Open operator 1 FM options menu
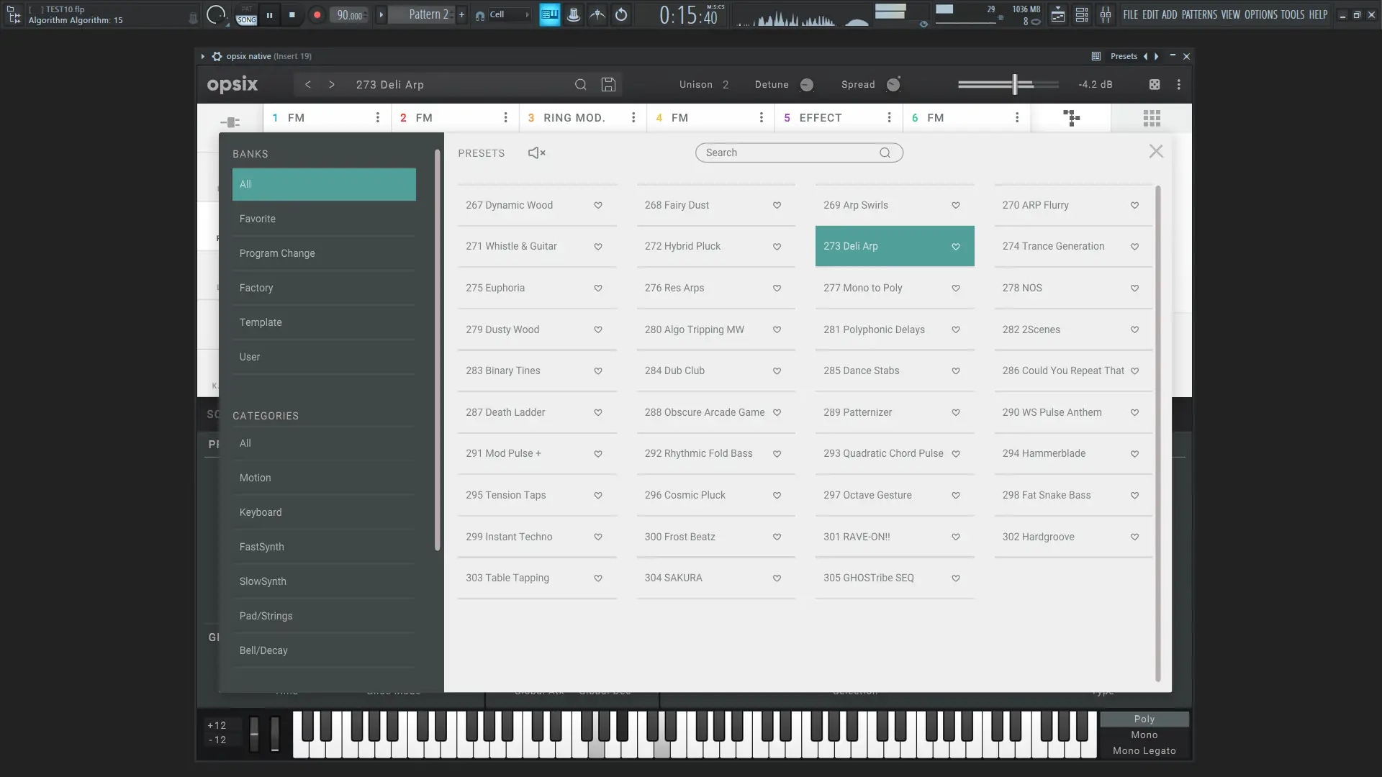Screen dimensions: 1382x777 [x=377, y=118]
